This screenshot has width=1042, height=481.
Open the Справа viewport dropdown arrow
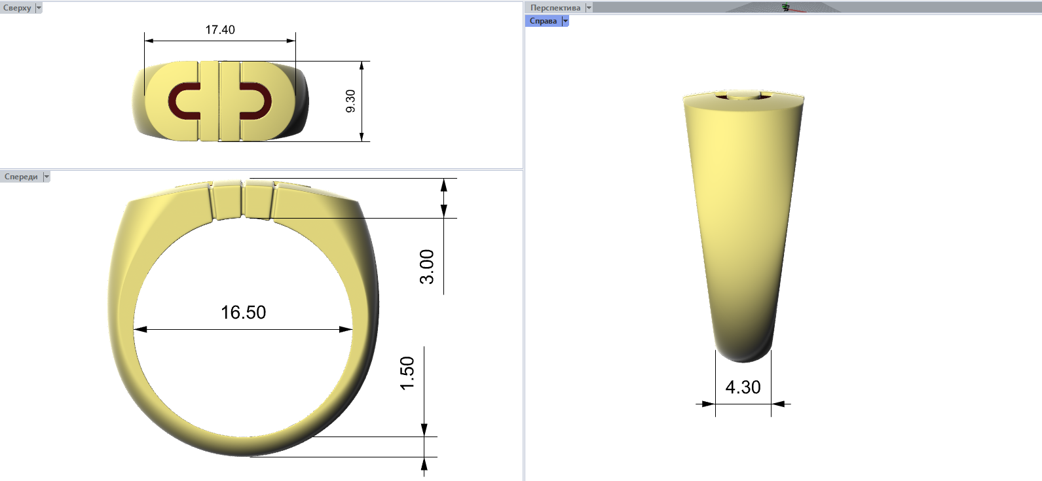[x=565, y=21]
